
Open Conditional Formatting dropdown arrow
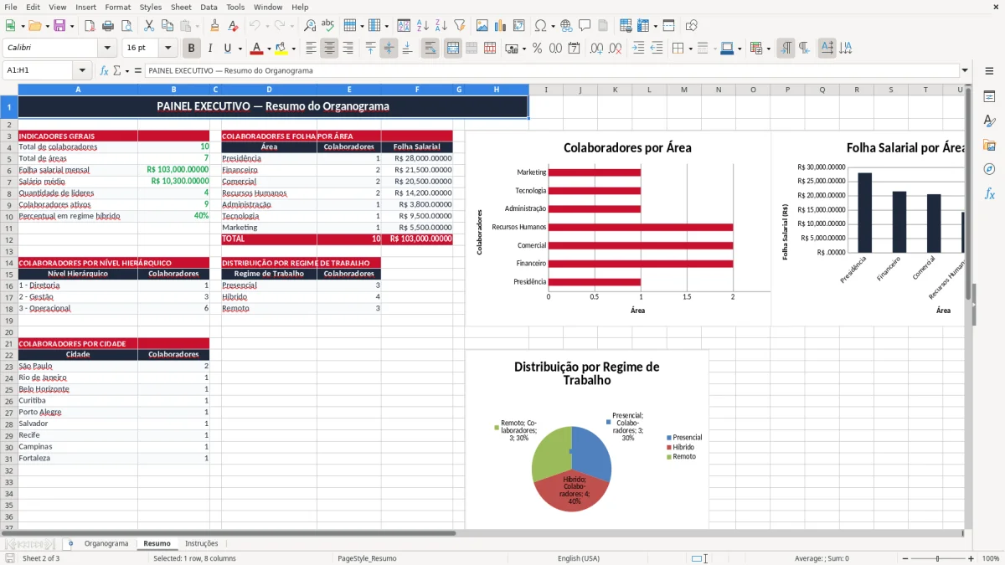(x=768, y=49)
